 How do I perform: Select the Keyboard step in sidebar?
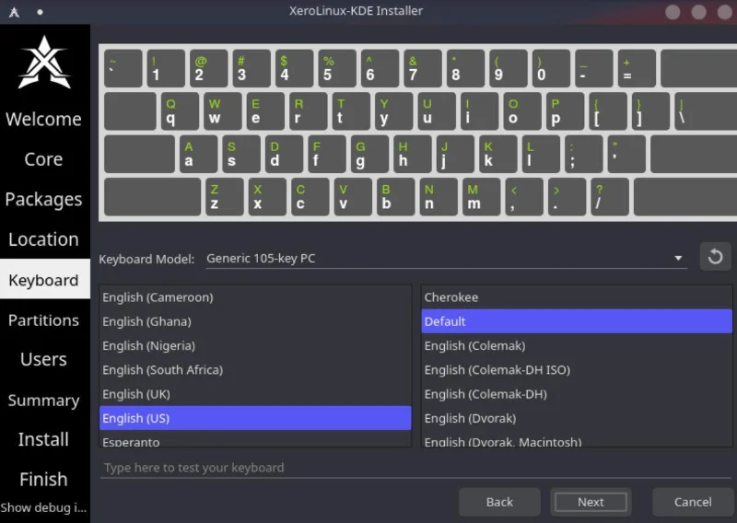(43, 279)
